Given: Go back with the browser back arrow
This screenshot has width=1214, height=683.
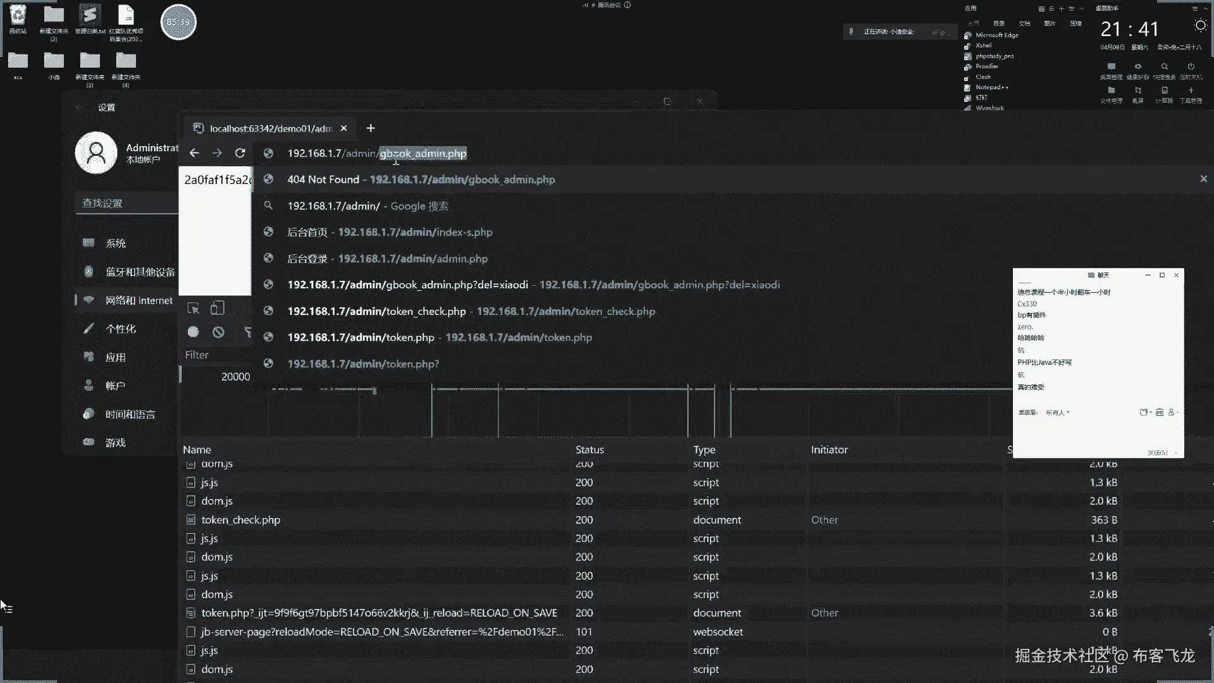Looking at the screenshot, I should (194, 153).
